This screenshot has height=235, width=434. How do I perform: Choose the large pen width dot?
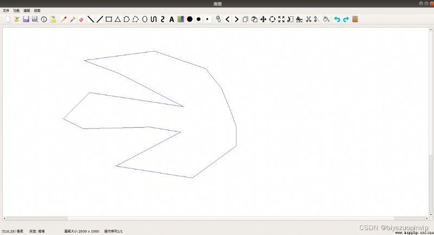click(x=189, y=19)
